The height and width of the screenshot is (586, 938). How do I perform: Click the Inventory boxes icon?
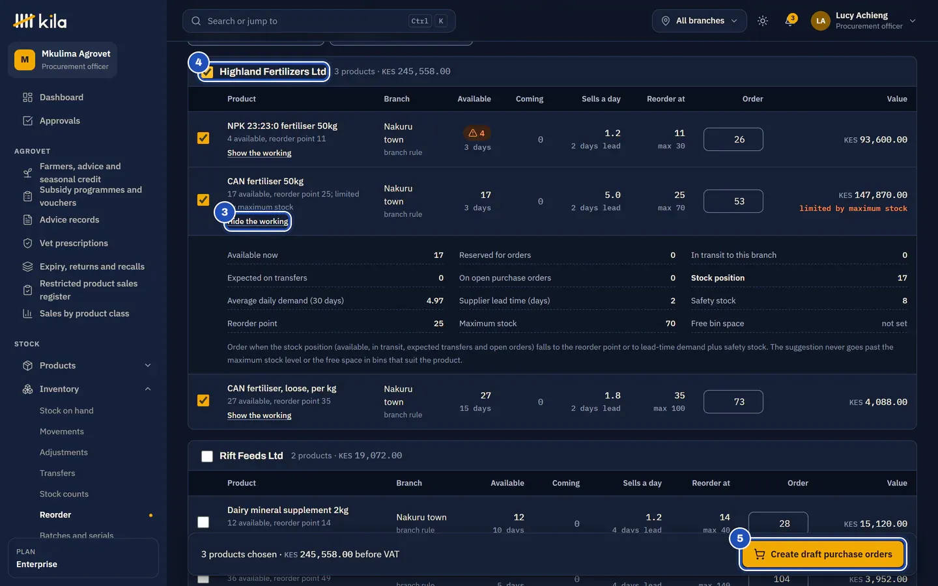27,389
